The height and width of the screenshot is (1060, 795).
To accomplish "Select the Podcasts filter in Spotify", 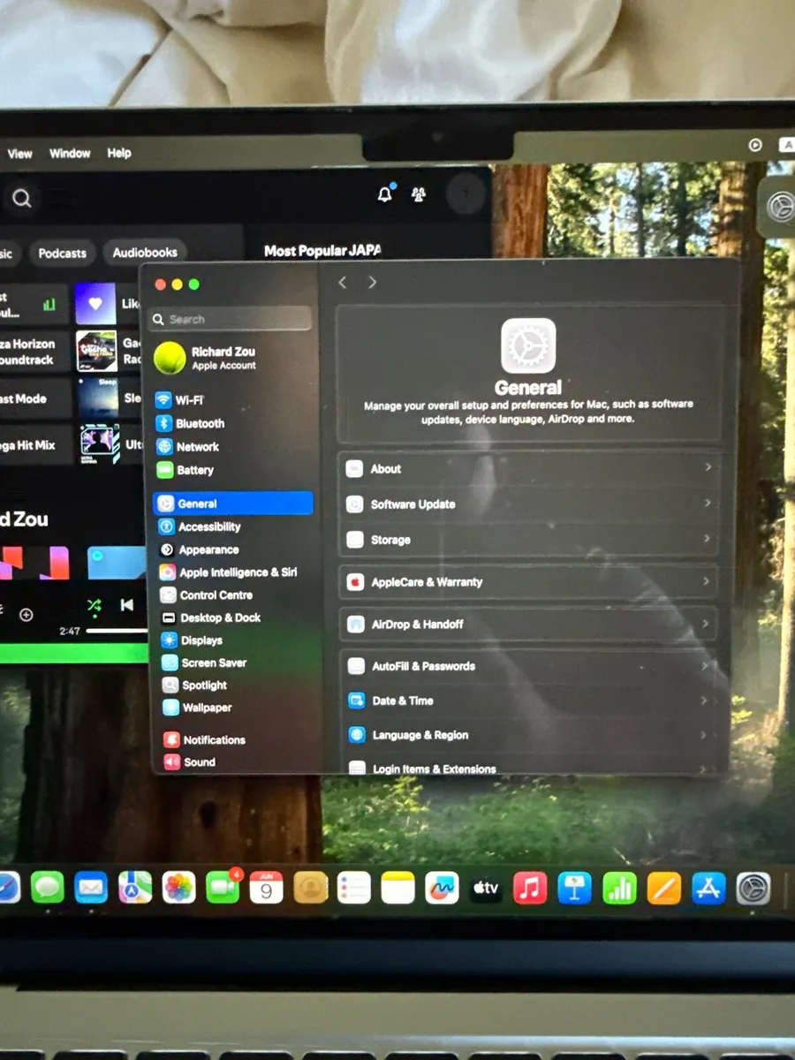I will tap(62, 254).
